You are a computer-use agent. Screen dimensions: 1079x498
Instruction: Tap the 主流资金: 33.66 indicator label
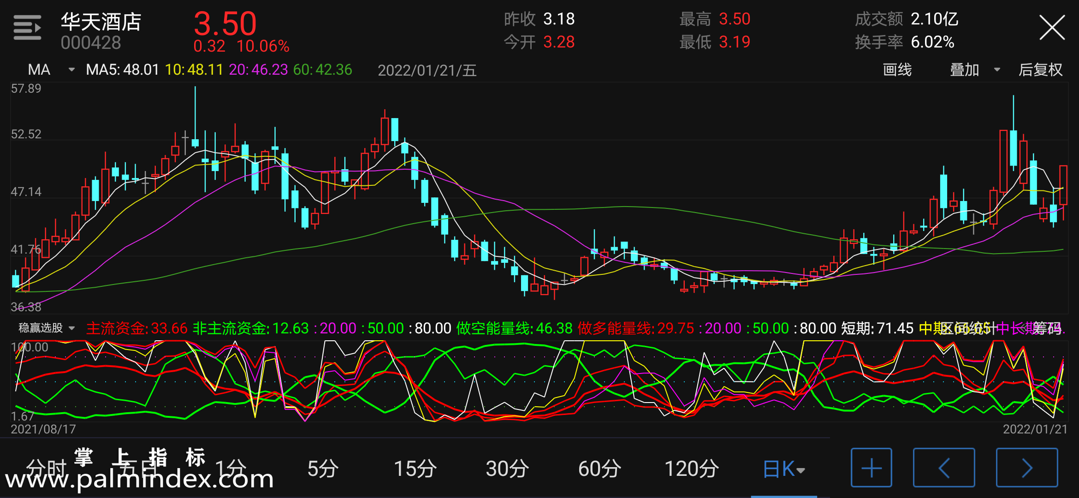[x=137, y=328]
